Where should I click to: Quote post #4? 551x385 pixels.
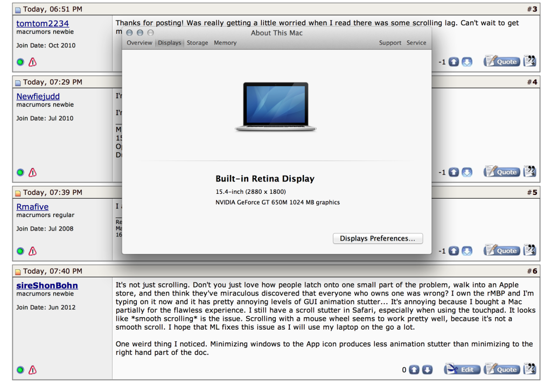(502, 172)
